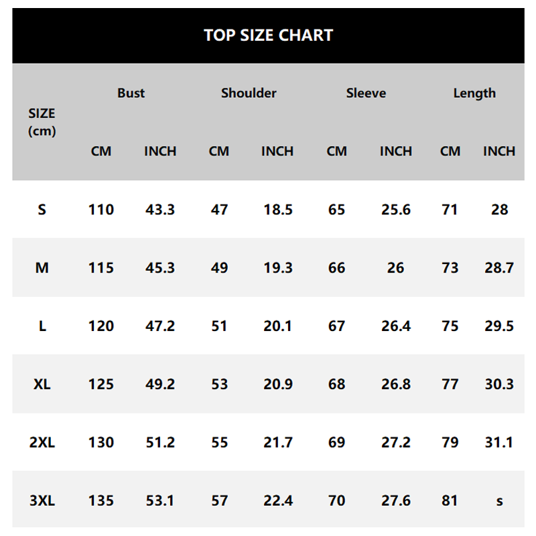Select the 47.2 bust inch value
The width and height of the screenshot is (536, 536).
[160, 326]
